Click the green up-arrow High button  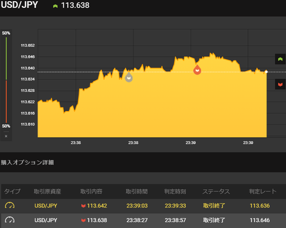280,59
